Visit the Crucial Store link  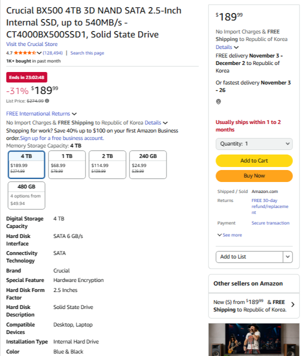tap(31, 44)
